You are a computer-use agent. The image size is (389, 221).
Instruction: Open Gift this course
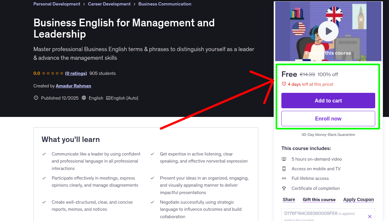pos(319,199)
